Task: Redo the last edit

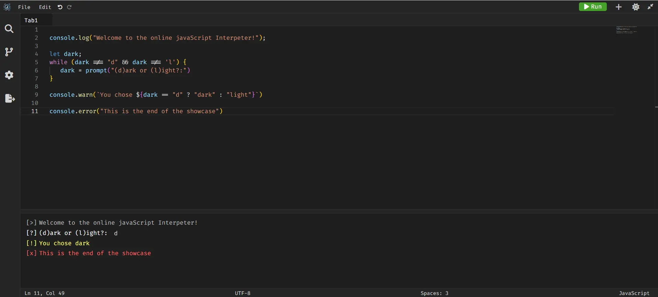Action: click(69, 7)
